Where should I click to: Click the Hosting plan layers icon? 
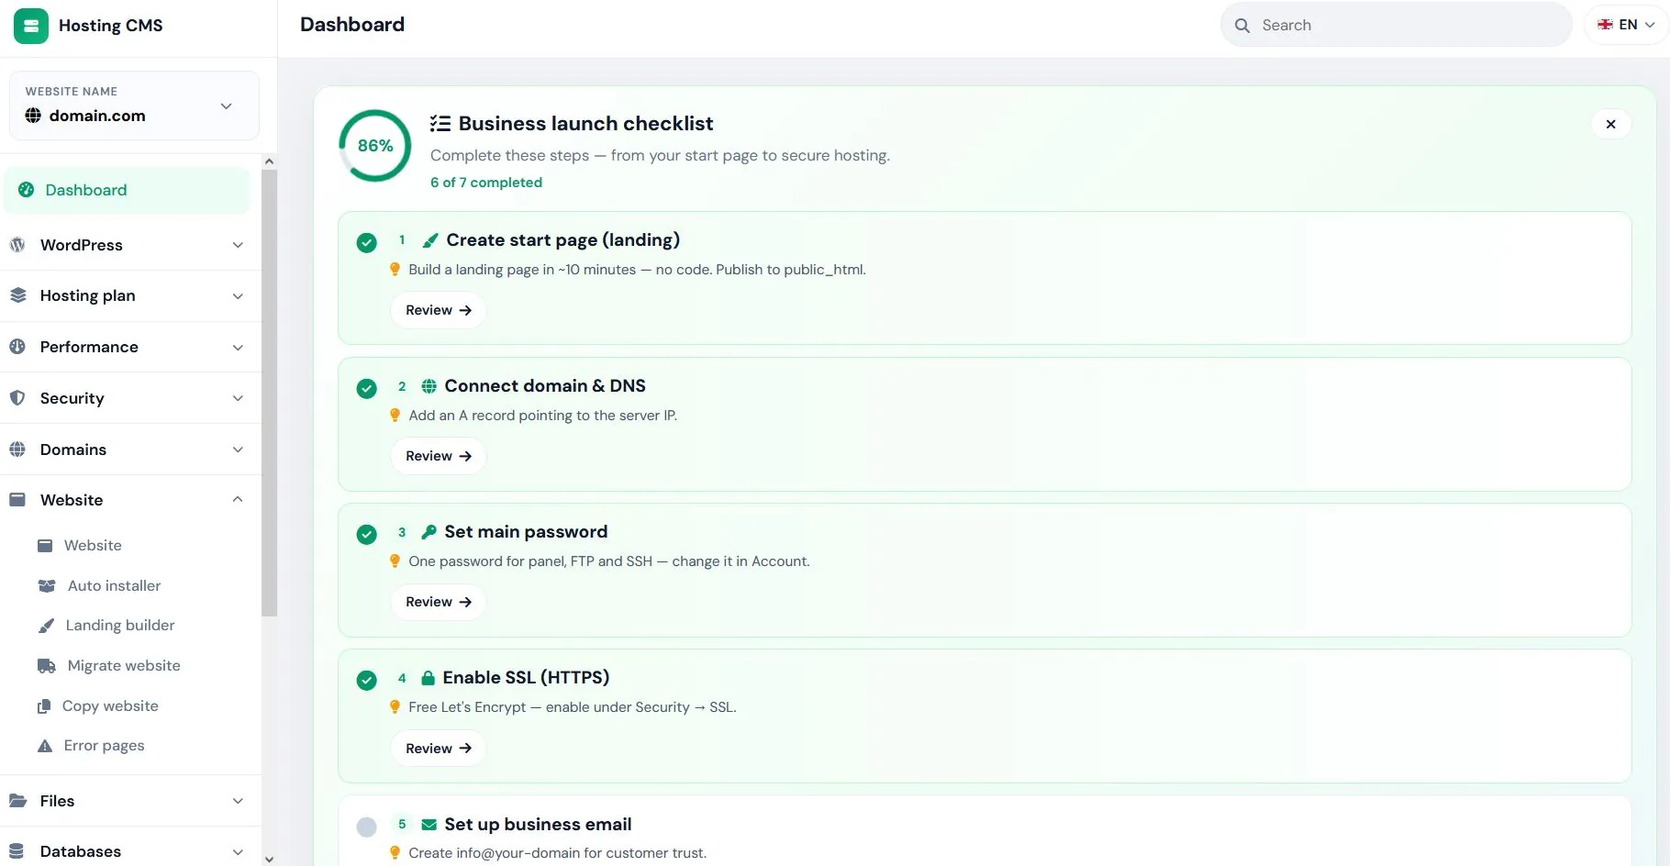(x=17, y=295)
